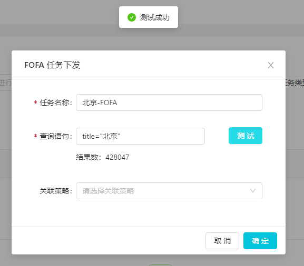Open the 请选择关联策略 dropdown

(x=169, y=191)
